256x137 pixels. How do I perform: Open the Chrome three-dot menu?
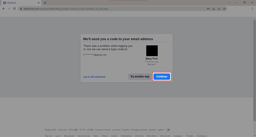[x=252, y=9]
